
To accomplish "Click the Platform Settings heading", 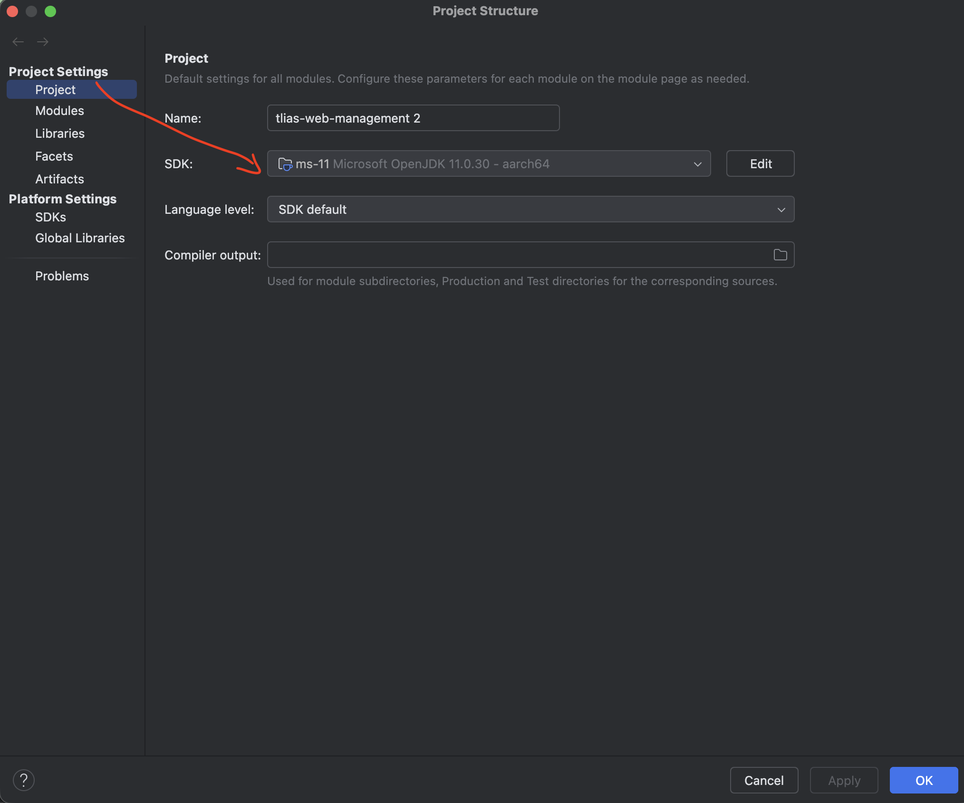I will [x=63, y=199].
